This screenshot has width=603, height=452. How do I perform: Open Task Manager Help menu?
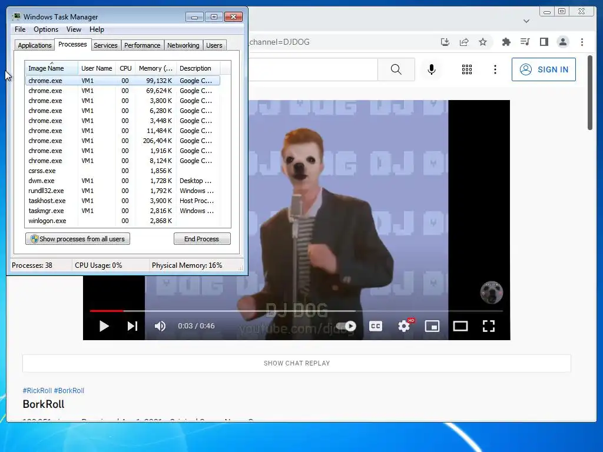[97, 29]
